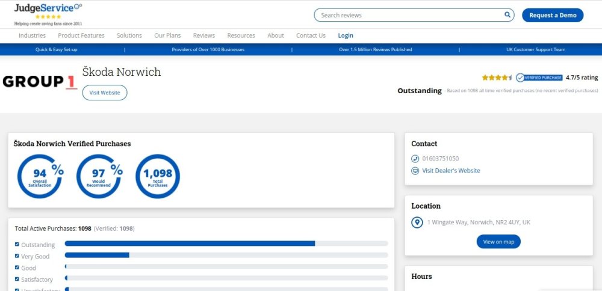Click 'Over 1.5 Million Reviews Published' banner text

376,49
